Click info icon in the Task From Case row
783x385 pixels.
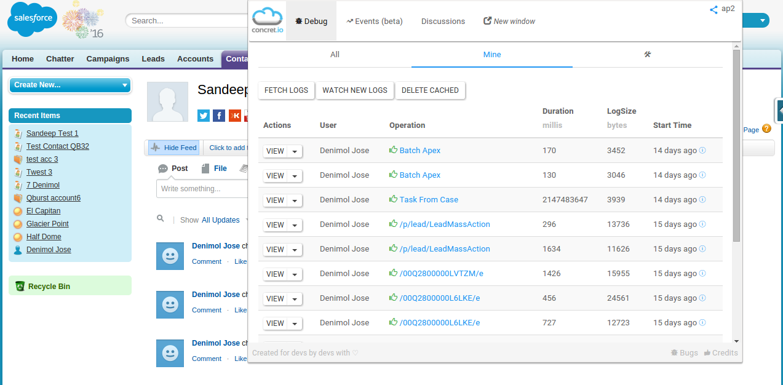pos(702,199)
